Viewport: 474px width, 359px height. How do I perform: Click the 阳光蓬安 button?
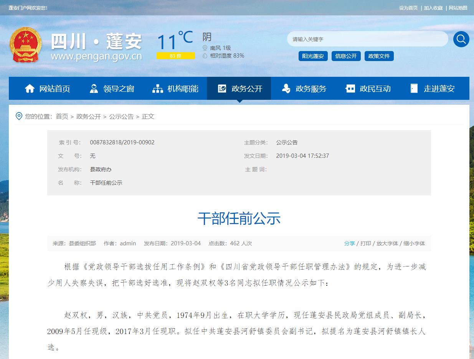pyautogui.click(x=313, y=56)
